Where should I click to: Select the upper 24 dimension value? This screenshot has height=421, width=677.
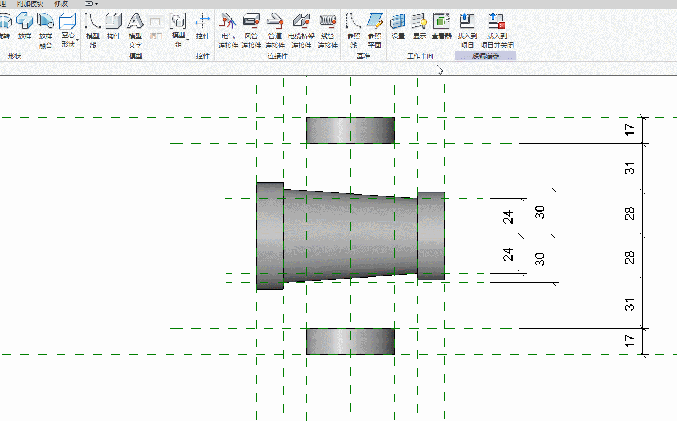508,217
